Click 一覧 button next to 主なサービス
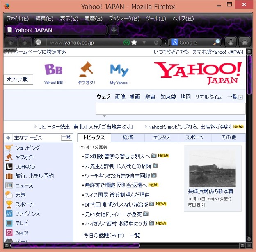The image size is (256, 252). click(66, 137)
